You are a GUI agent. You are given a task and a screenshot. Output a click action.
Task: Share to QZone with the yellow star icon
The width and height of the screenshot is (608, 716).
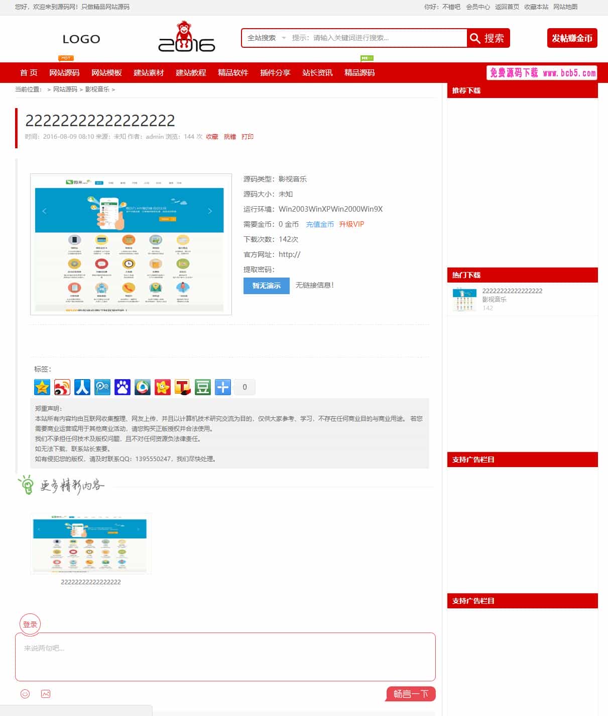(x=42, y=387)
